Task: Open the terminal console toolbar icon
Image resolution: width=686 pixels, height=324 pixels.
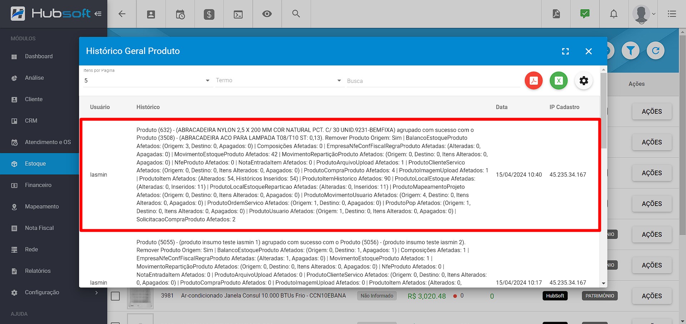Action: (x=238, y=14)
